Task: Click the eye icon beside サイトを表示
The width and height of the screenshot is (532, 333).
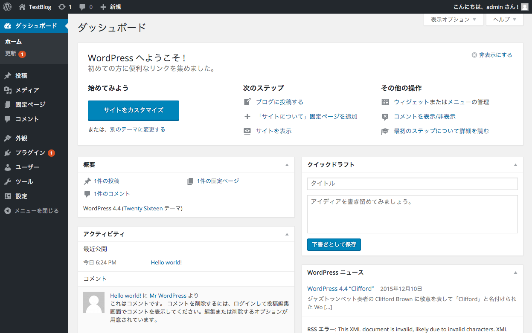Action: click(247, 131)
